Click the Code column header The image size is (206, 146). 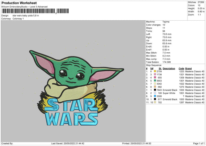click(181, 69)
